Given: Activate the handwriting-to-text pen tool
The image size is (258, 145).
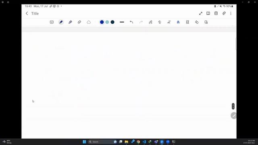Looking at the screenshot, I should [150, 22].
